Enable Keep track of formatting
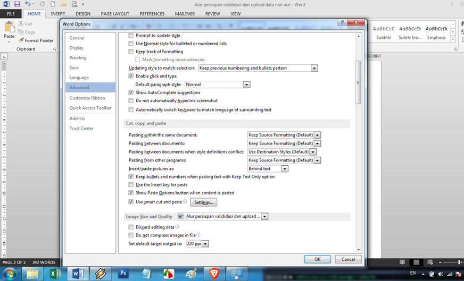 (x=131, y=52)
